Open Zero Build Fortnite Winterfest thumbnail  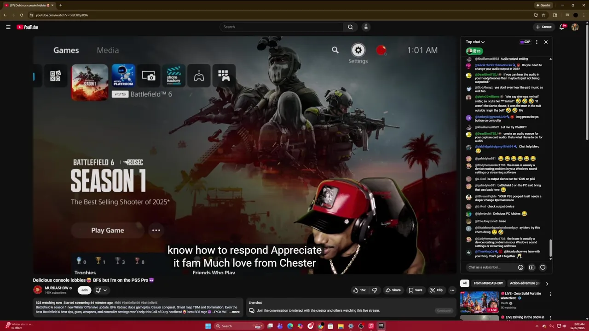(x=479, y=302)
